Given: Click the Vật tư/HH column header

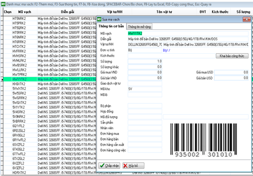Looking at the screenshot, I should (x=115, y=12).
